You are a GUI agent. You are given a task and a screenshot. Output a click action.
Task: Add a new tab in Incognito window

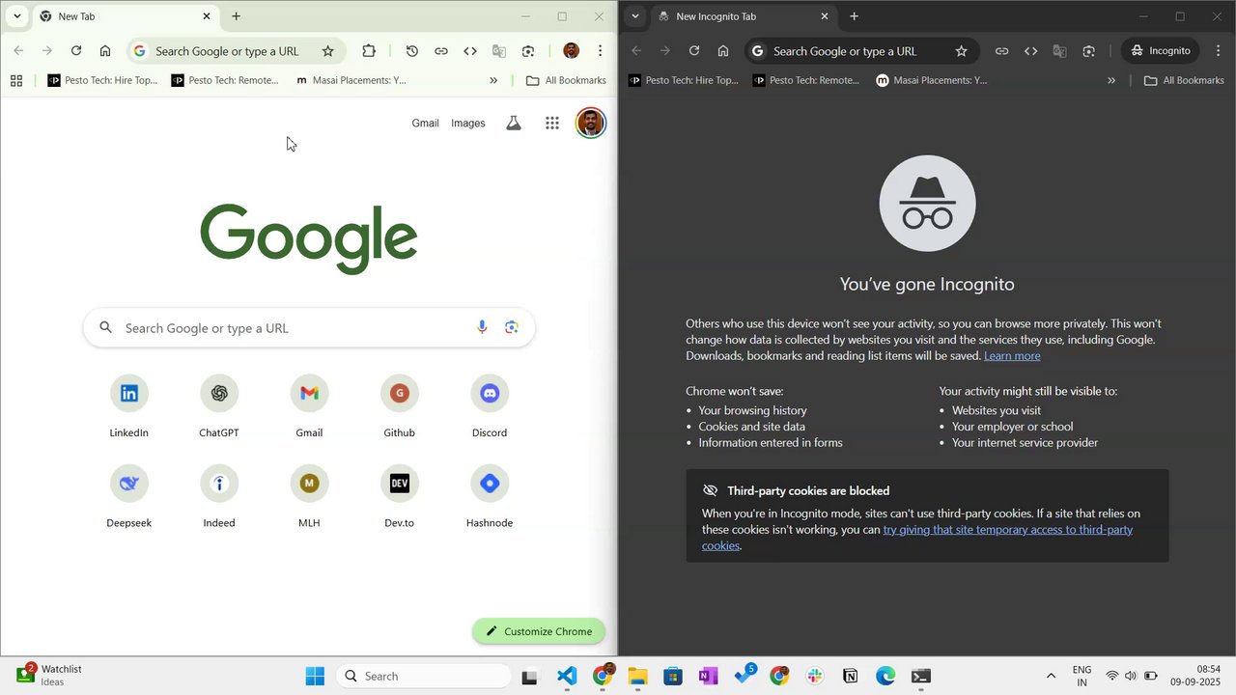854,16
